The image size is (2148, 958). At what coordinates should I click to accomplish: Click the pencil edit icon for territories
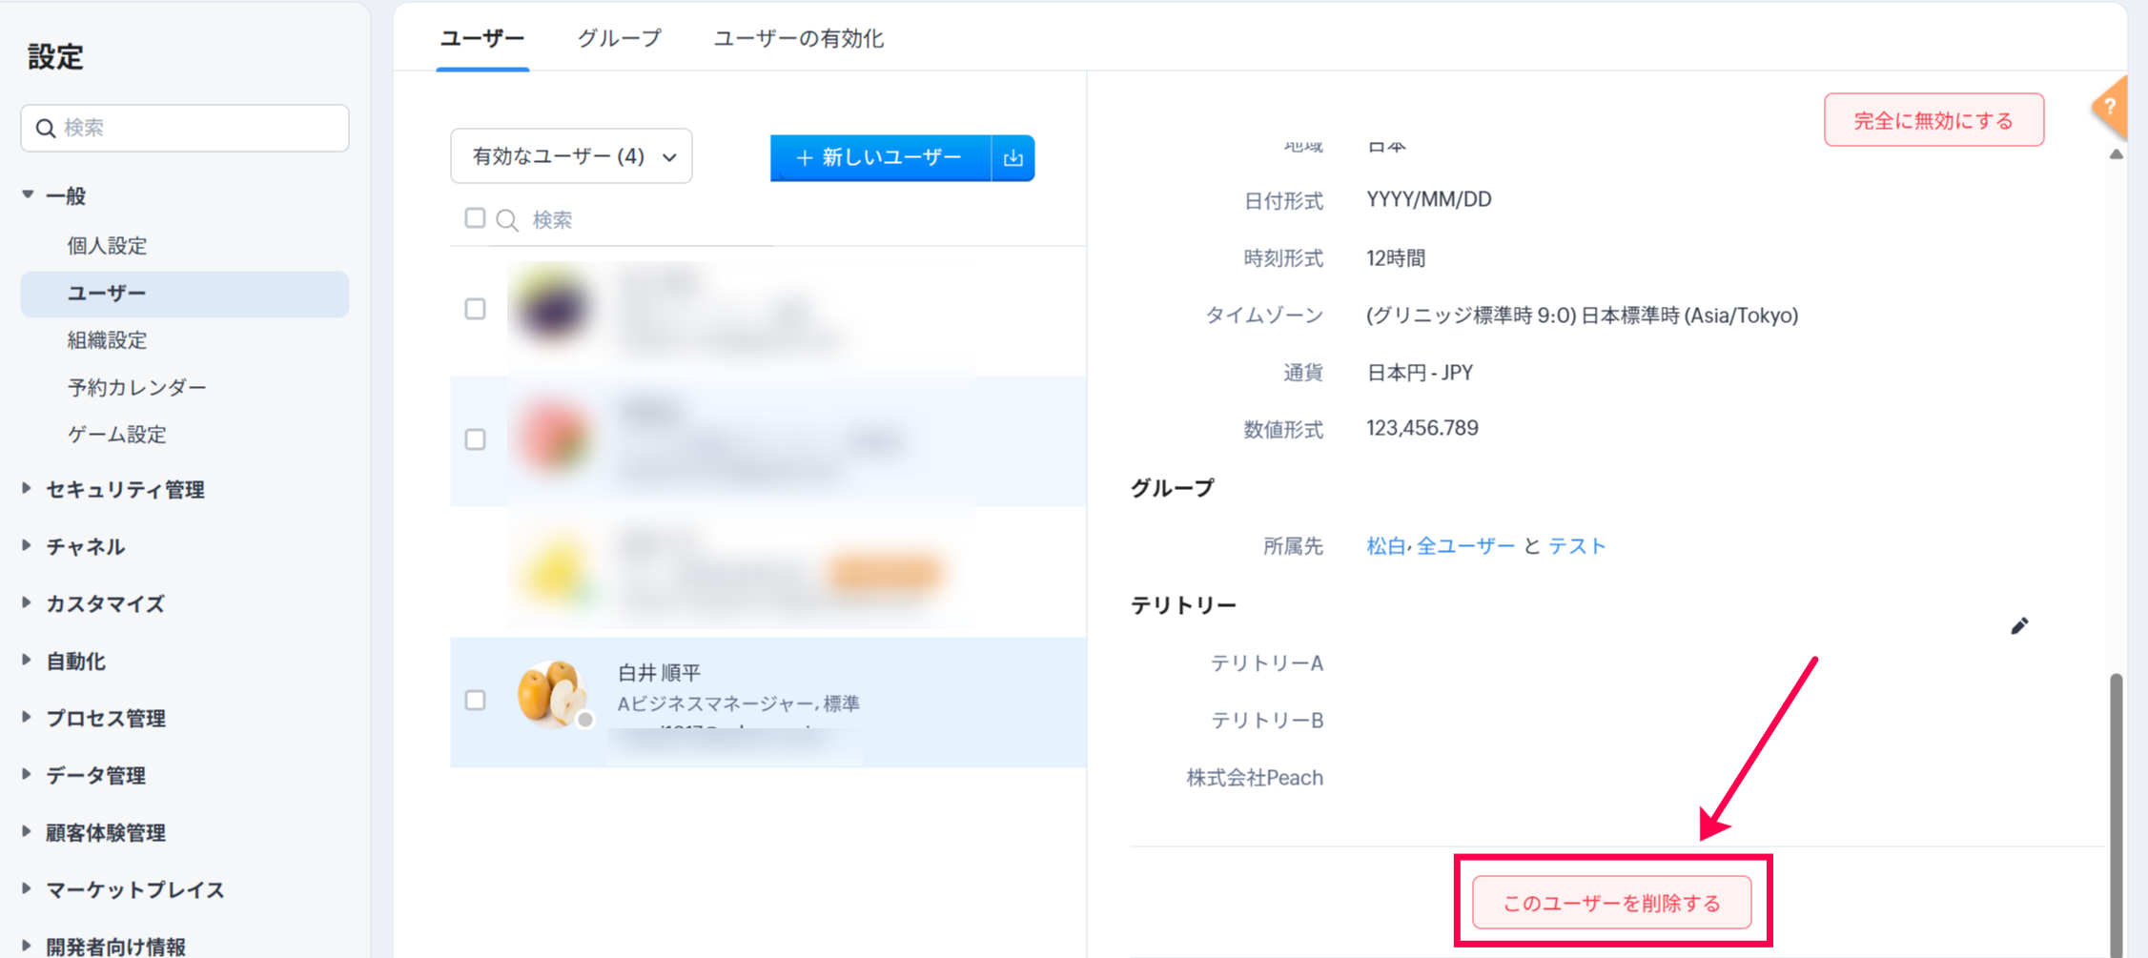pos(2018,626)
